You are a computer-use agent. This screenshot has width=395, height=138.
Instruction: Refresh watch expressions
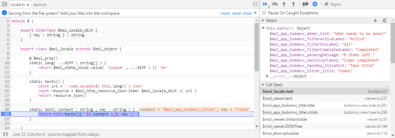coord(385,21)
